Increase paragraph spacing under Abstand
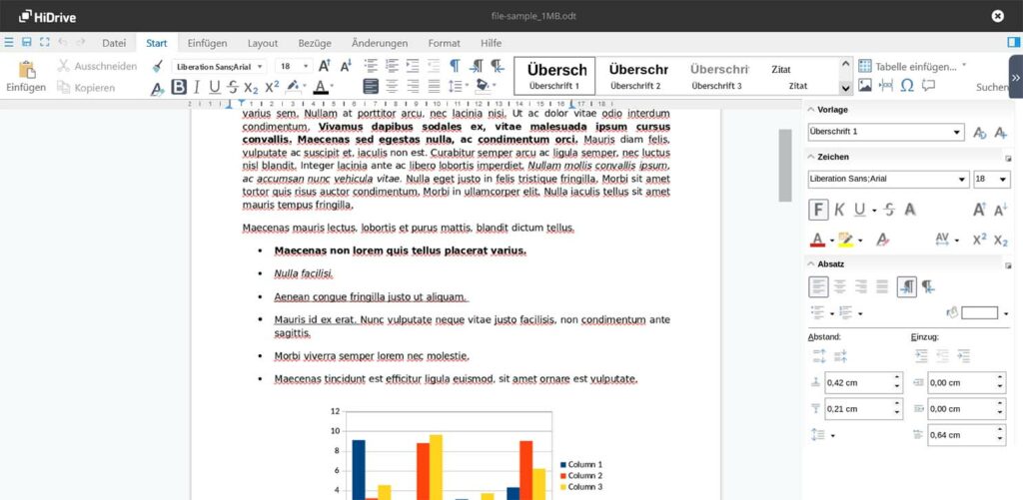The height and width of the screenshot is (500, 1023). [x=819, y=356]
